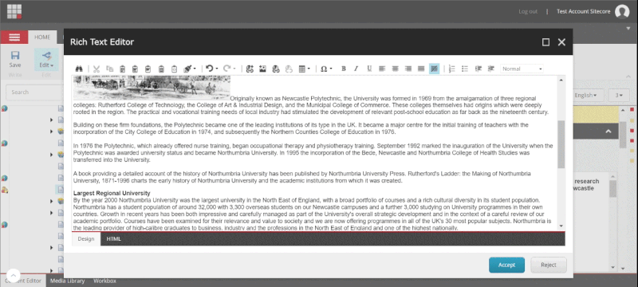Open the Normal paragraph style dropdown
638x287 pixels.
pyautogui.click(x=522, y=69)
